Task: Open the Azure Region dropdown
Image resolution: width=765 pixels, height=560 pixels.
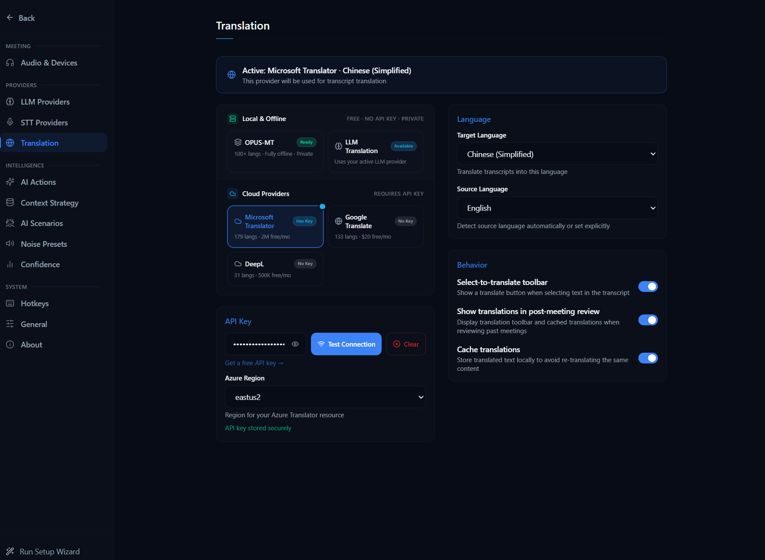Action: (325, 397)
